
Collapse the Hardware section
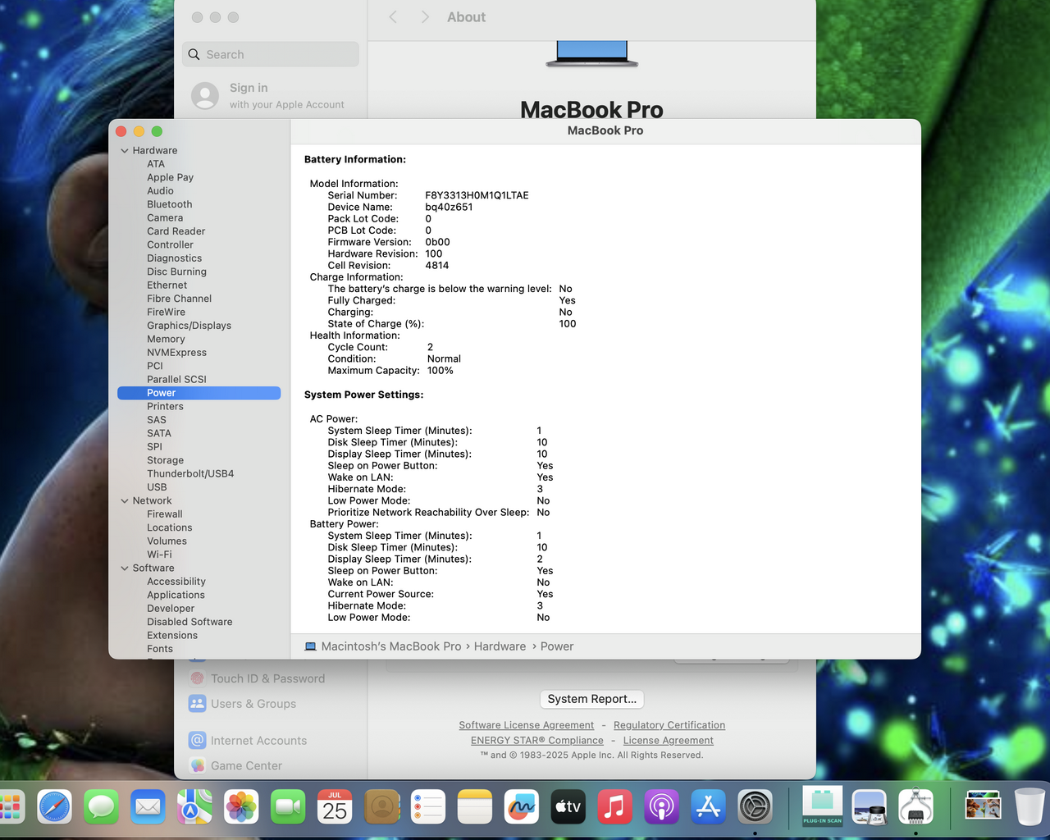(125, 151)
